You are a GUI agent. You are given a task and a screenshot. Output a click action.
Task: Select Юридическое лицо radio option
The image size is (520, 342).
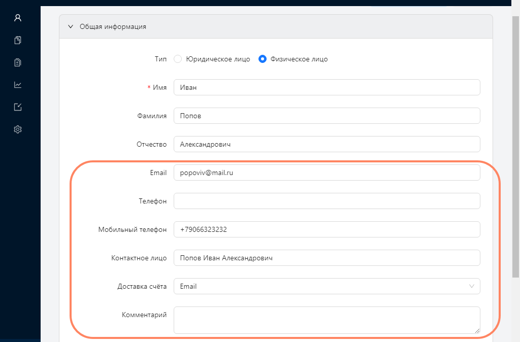coord(178,59)
